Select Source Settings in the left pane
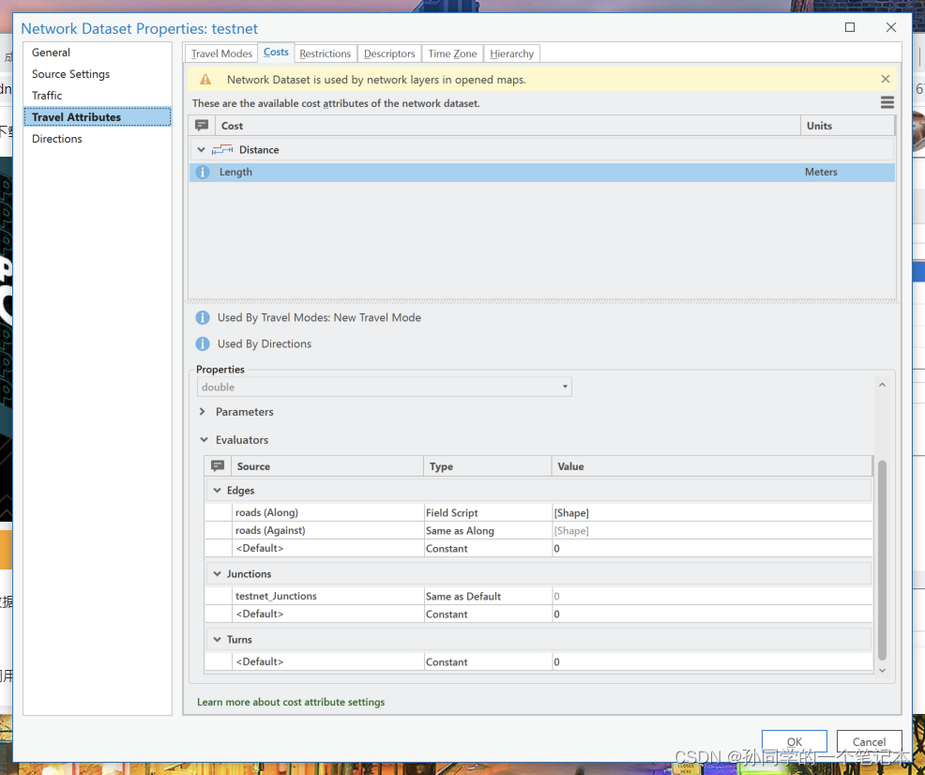 point(98,74)
